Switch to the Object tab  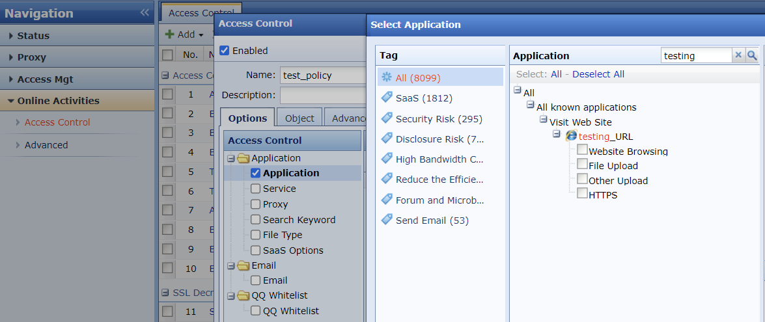299,118
